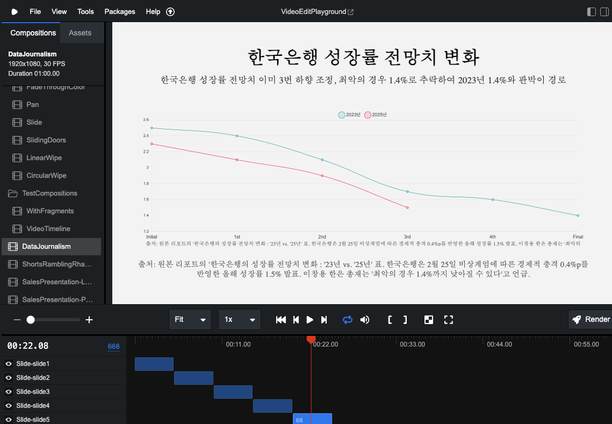Toggle visibility of the Slide-slide3 track
This screenshot has height=424, width=612.
point(9,392)
